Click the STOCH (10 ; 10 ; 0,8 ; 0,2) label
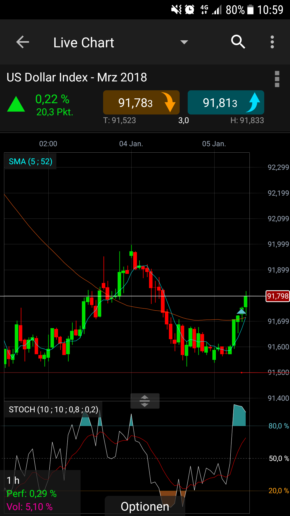Image resolution: width=290 pixels, height=516 pixels. click(x=53, y=409)
